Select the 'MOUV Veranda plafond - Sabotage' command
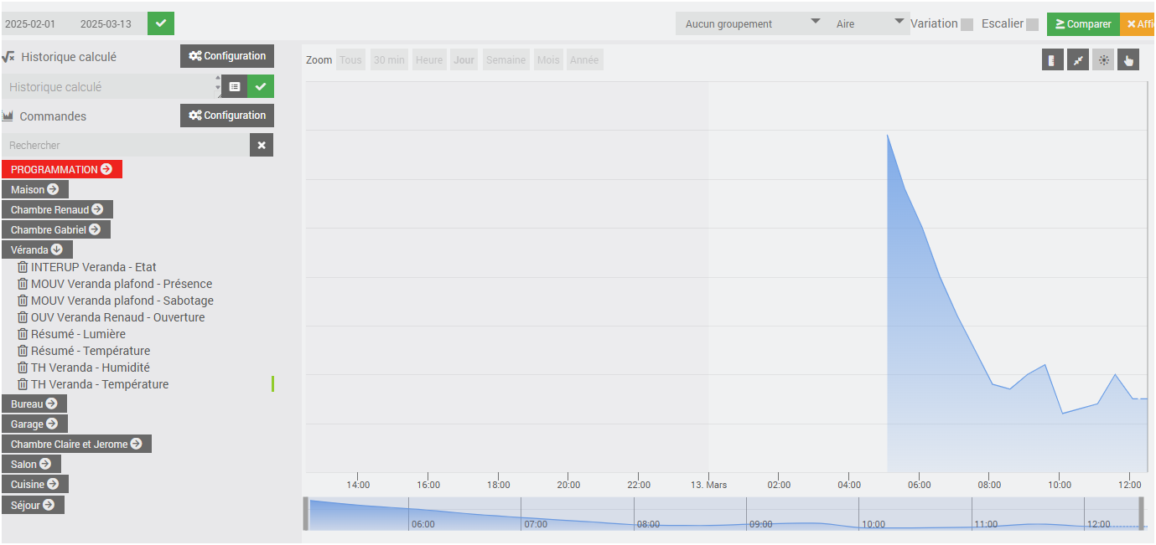This screenshot has width=1156, height=545. (122, 301)
